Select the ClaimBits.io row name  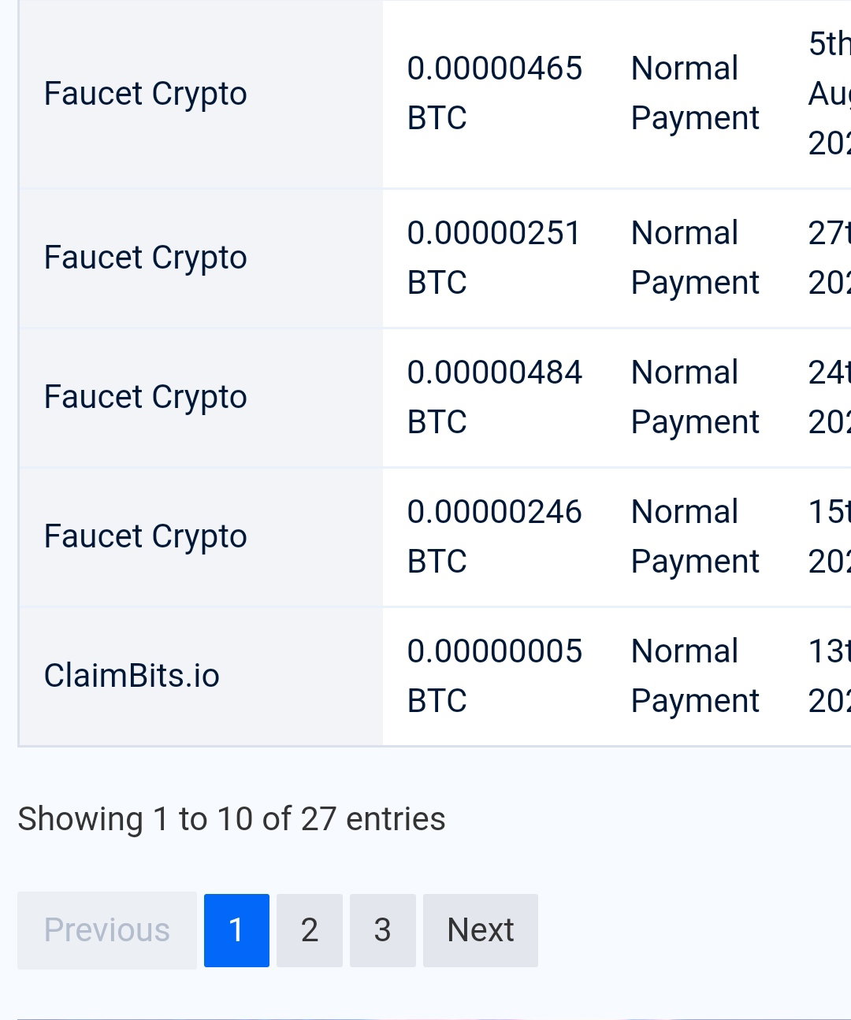click(132, 676)
